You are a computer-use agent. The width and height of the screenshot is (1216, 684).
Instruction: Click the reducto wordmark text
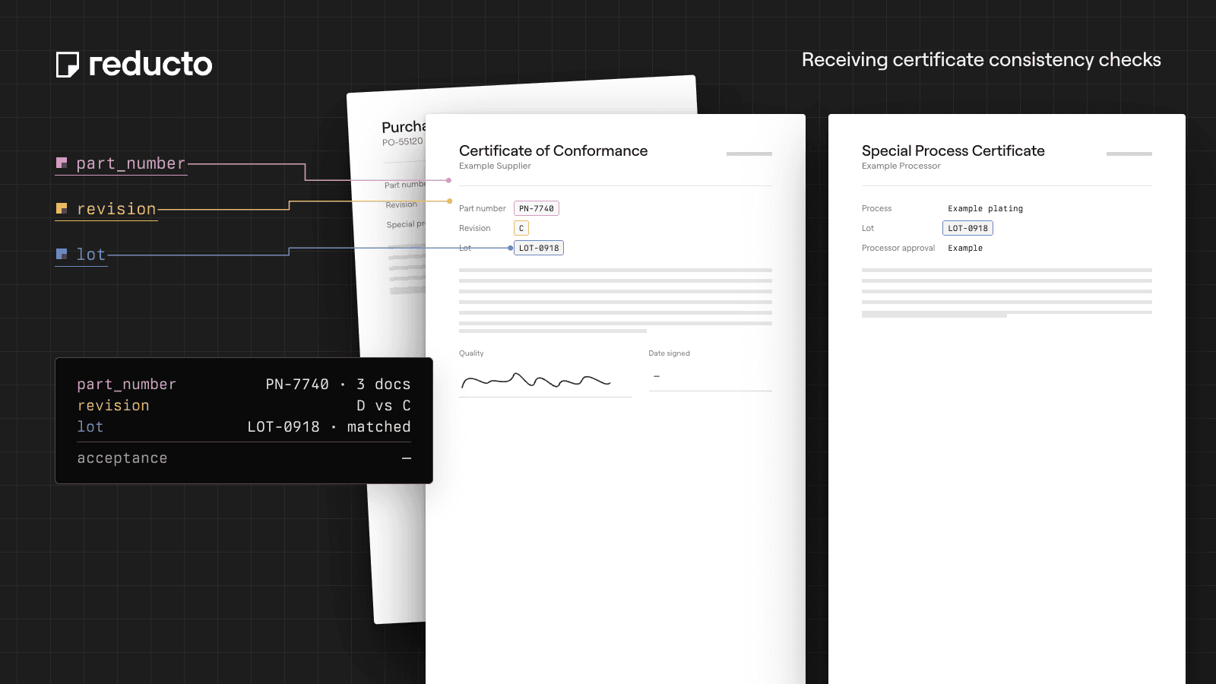[150, 65]
